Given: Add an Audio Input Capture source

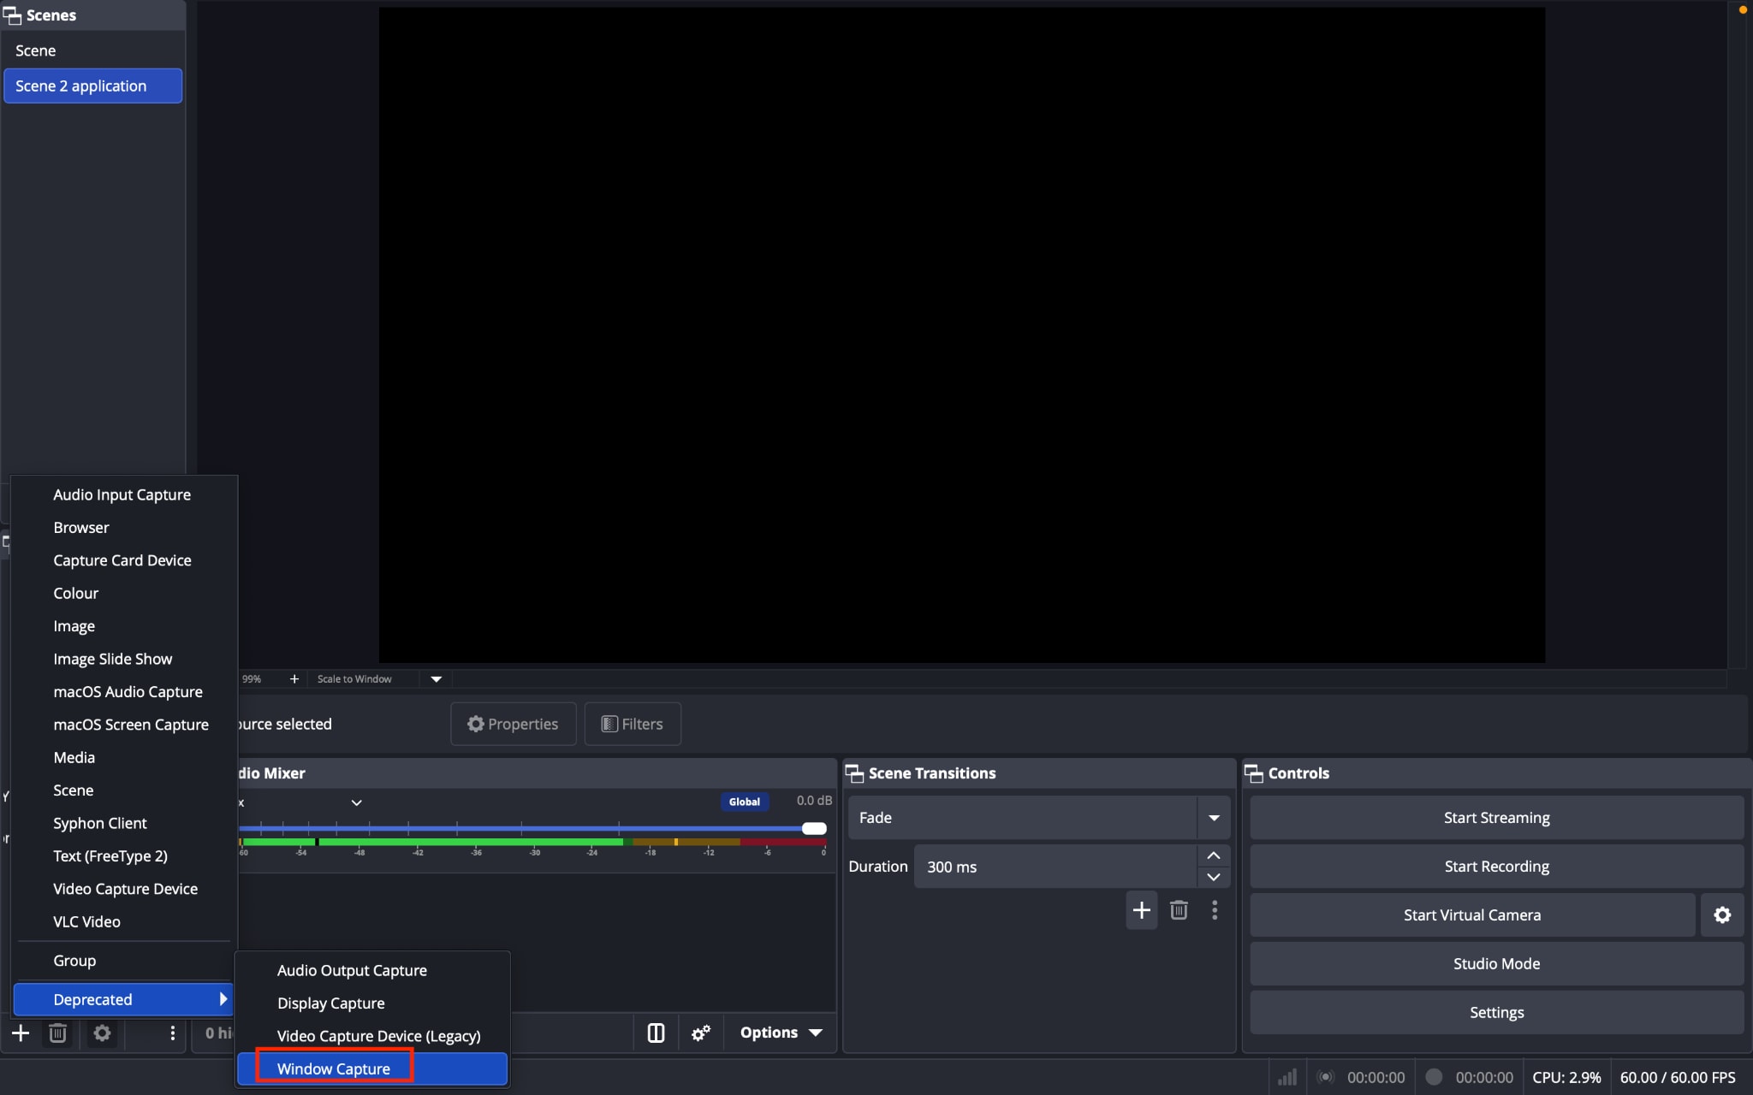Looking at the screenshot, I should tap(123, 494).
